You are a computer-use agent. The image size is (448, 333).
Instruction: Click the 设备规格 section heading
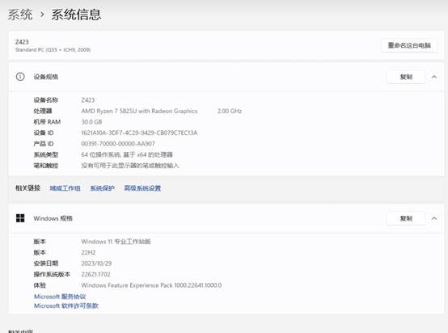point(46,77)
